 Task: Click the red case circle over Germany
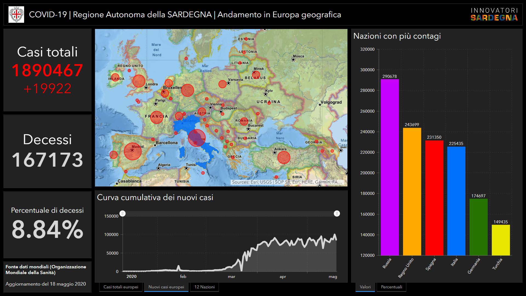(187, 90)
